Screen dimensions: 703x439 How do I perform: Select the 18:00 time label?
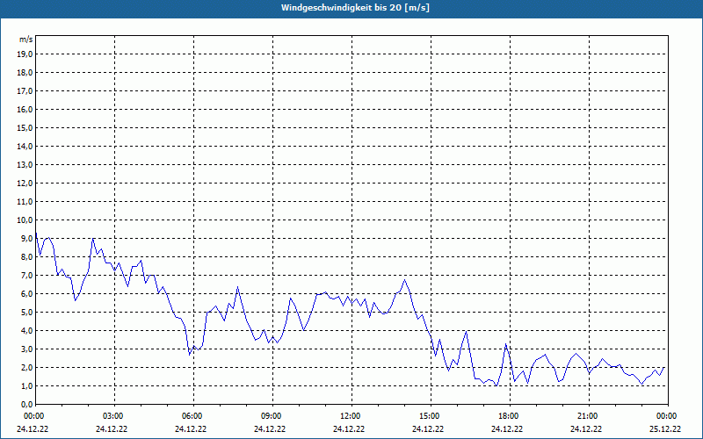[x=508, y=416]
